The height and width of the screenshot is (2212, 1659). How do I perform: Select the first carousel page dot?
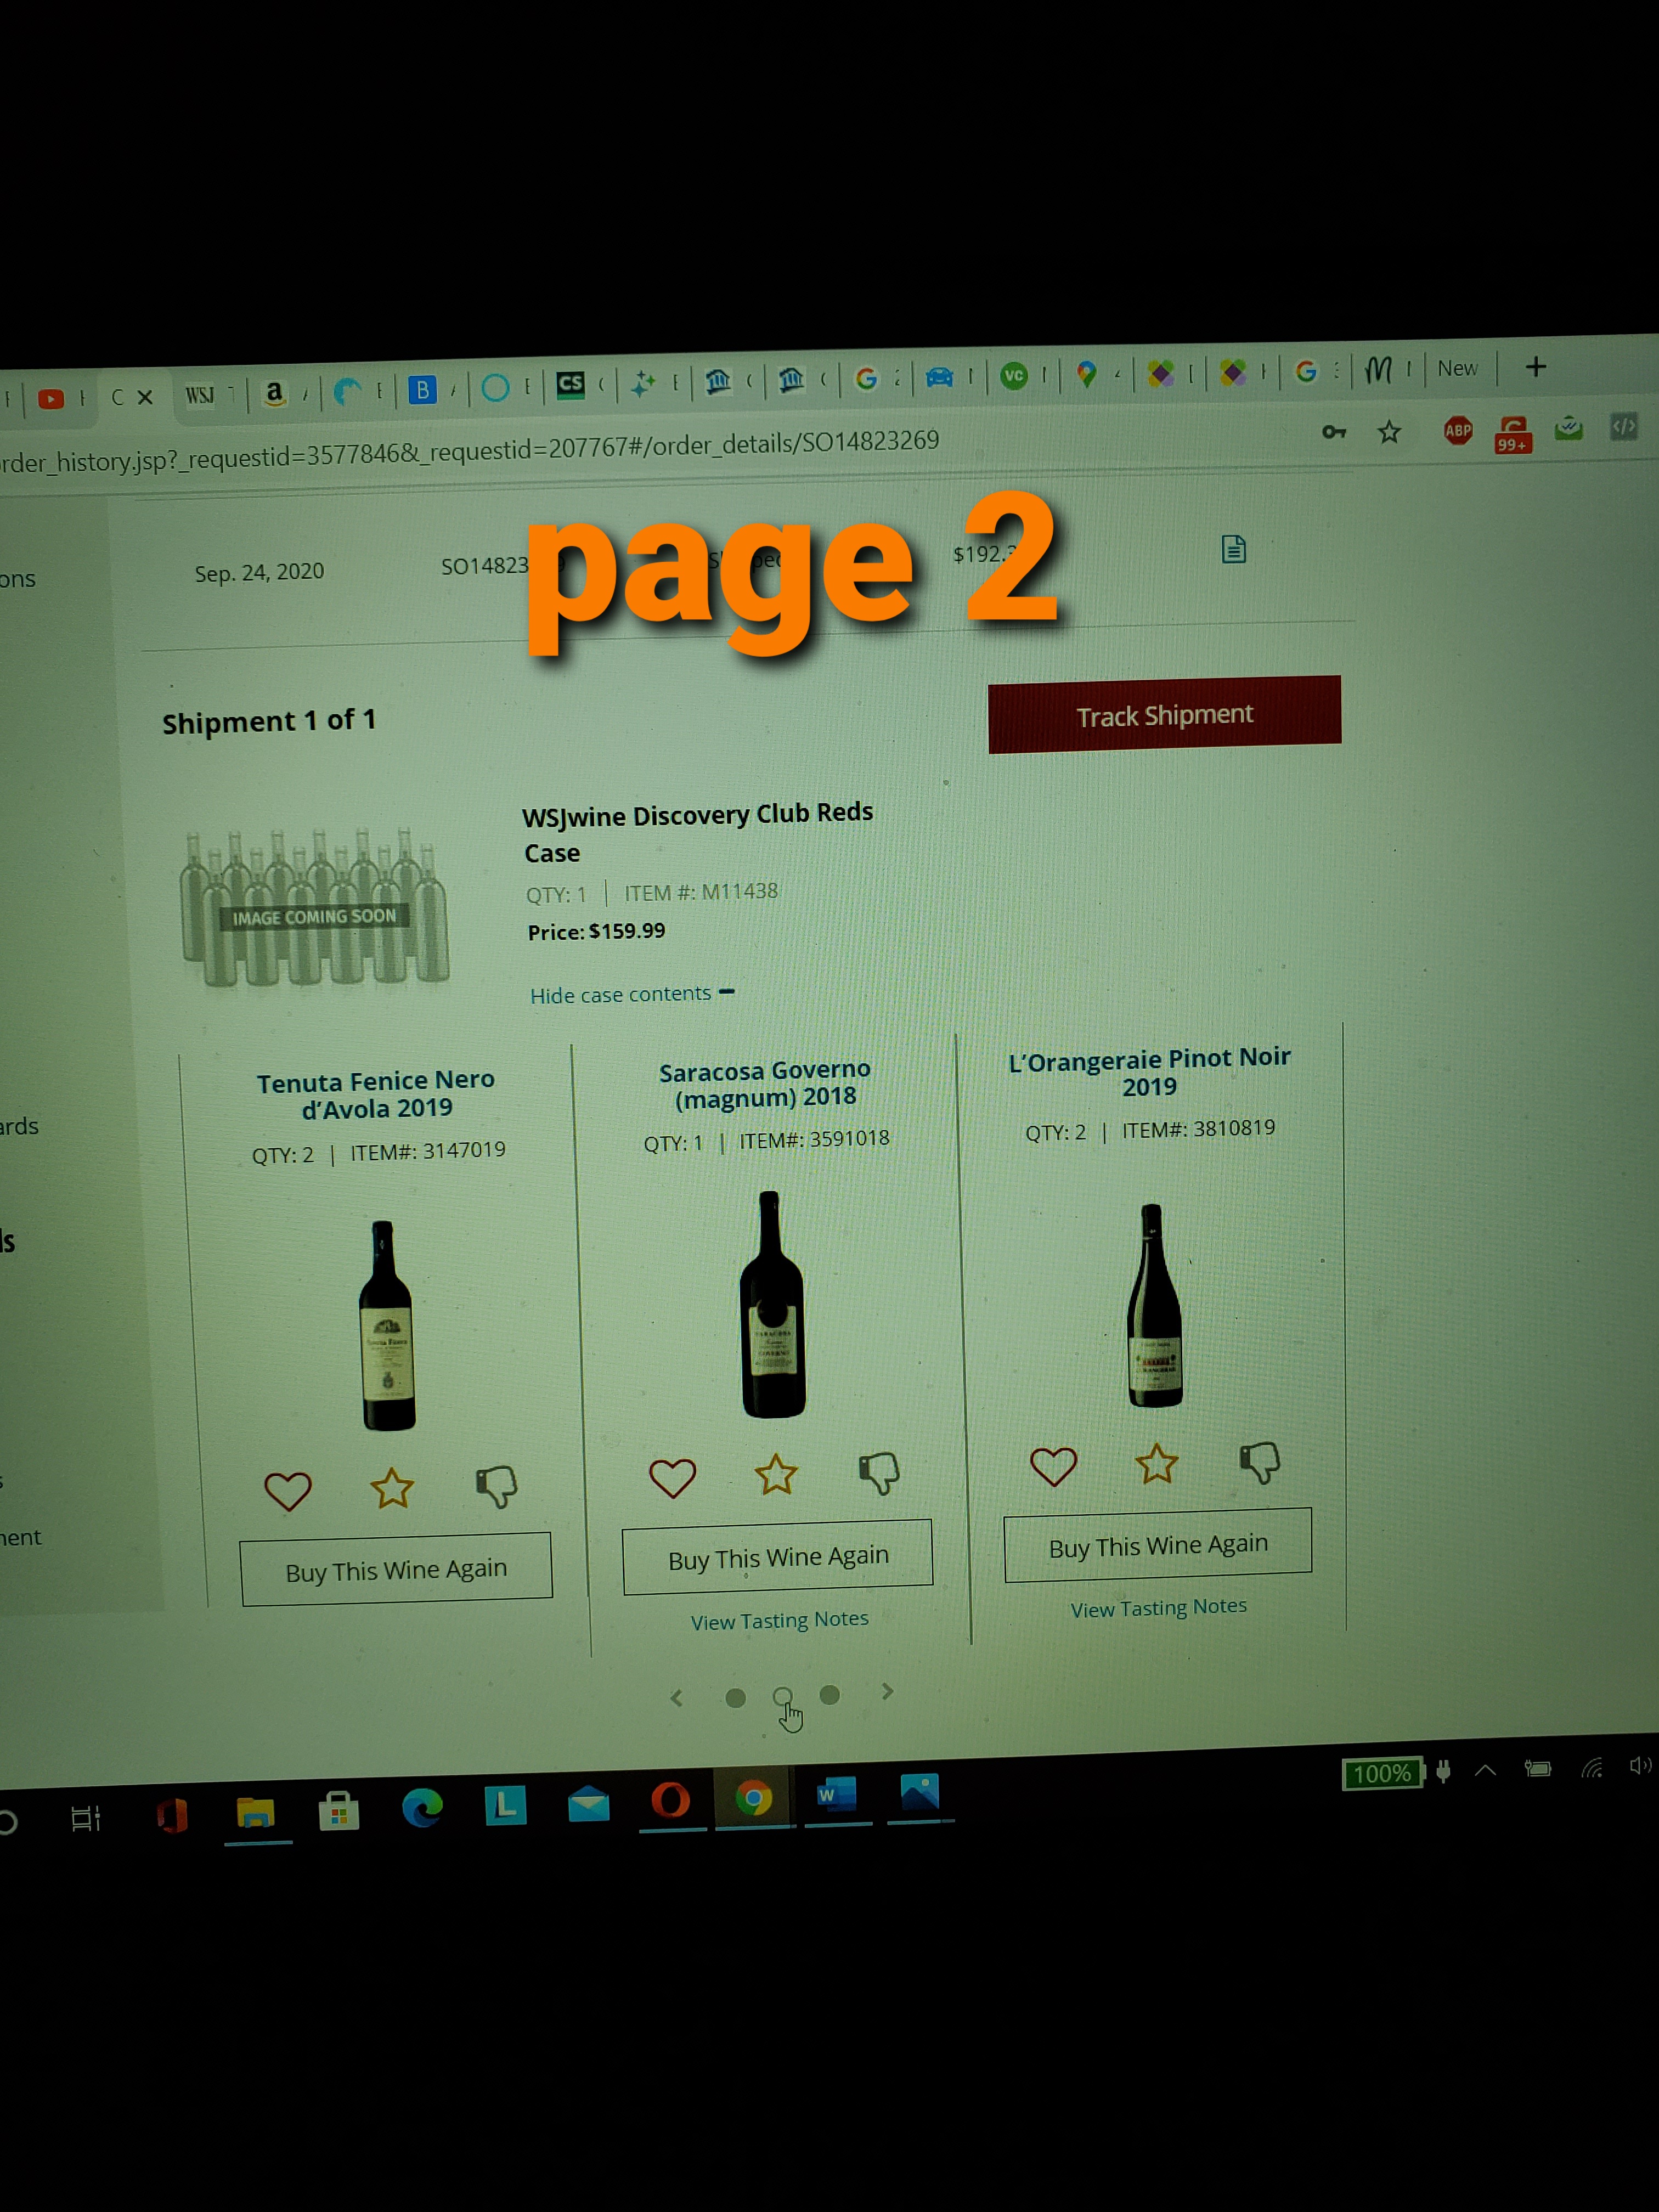pos(735,1698)
